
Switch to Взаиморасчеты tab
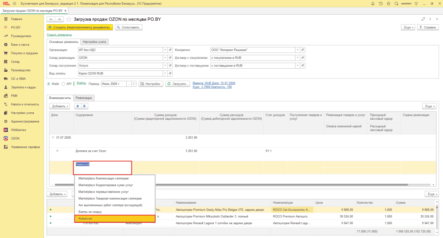[60, 98]
